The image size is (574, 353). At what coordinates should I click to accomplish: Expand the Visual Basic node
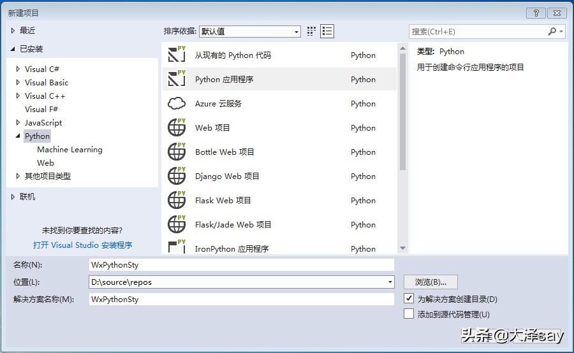pyautogui.click(x=18, y=82)
